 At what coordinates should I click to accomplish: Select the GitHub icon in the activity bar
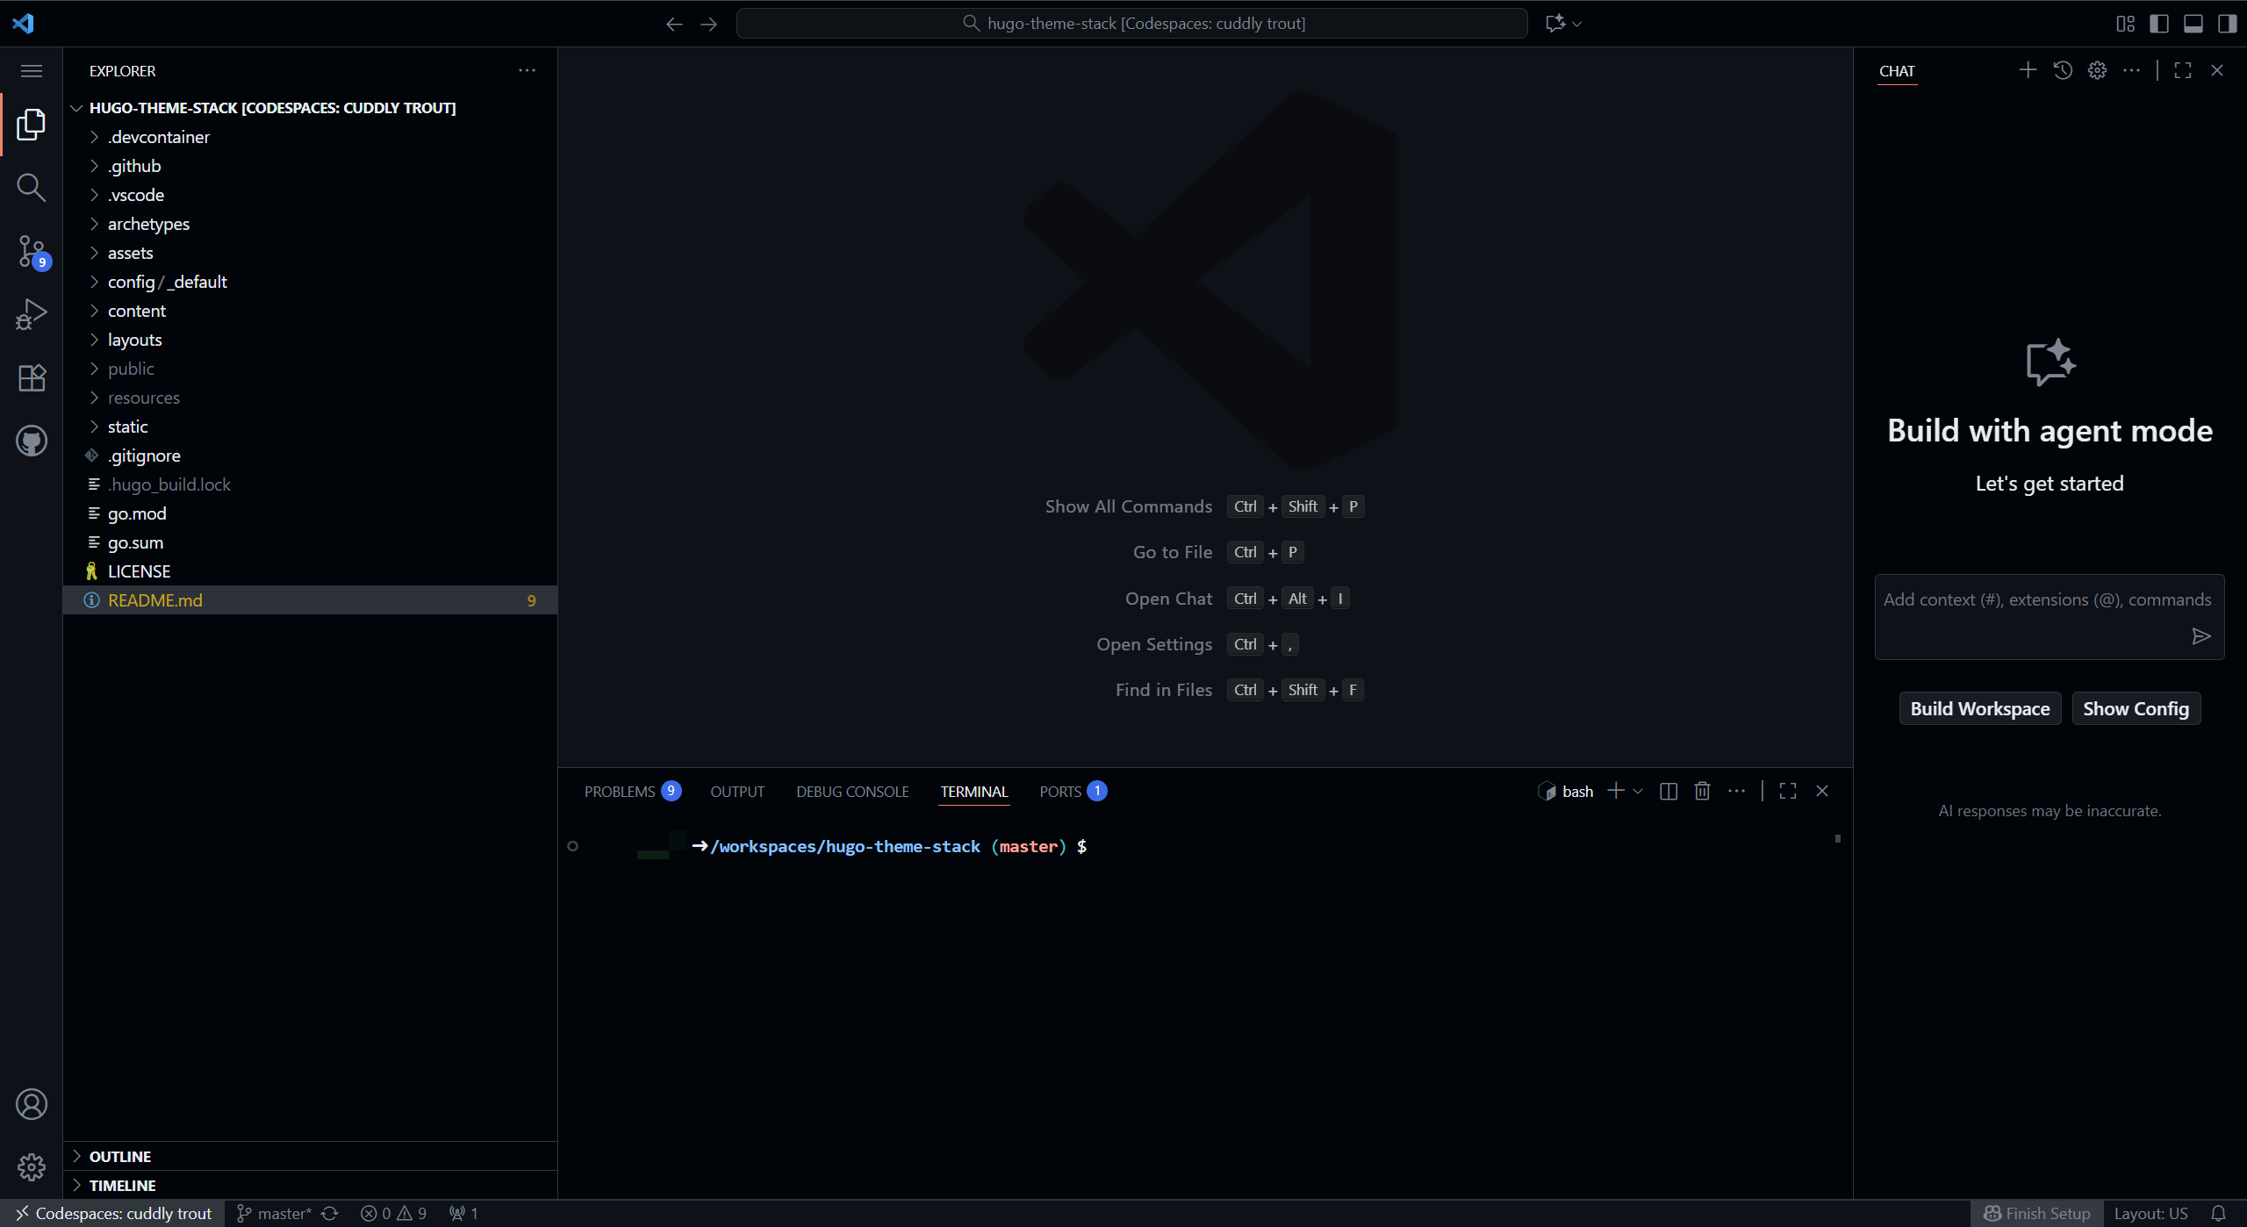click(x=31, y=441)
